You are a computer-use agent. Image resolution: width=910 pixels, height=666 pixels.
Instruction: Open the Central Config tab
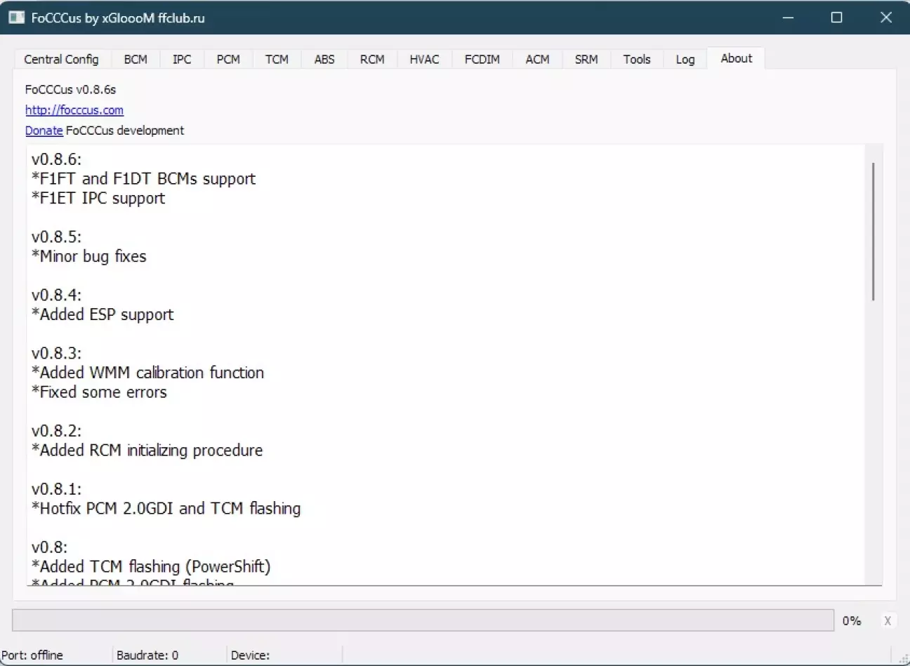61,60
